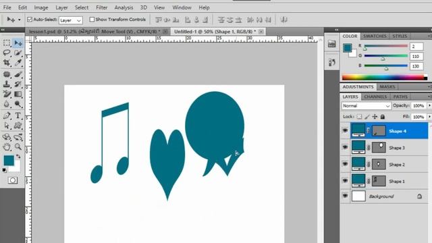Viewport: 432px width, 243px height.
Task: Toggle lock all in Layers panel
Action: tap(383, 117)
